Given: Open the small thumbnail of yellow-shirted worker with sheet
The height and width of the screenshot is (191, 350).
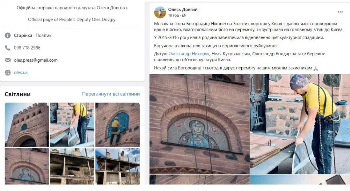Looking at the screenshot, I should (x=72, y=125).
